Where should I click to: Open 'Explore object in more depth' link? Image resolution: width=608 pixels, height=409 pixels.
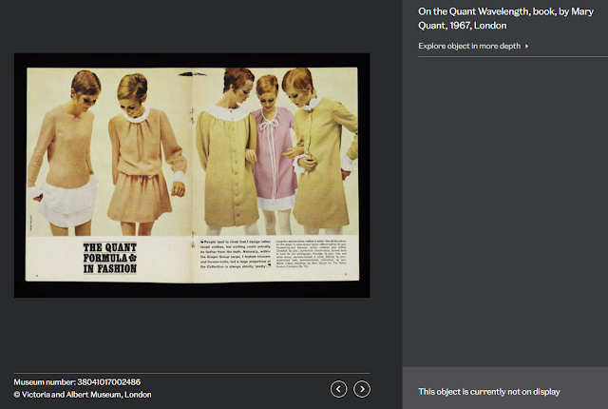473,46
